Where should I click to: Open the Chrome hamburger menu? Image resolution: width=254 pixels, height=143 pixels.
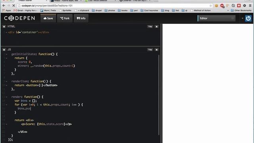(x=250, y=6)
